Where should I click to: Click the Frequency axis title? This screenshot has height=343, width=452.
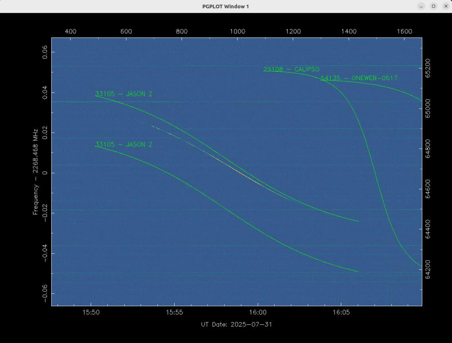pos(35,172)
